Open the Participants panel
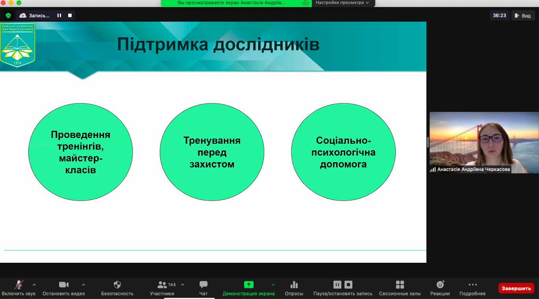 pos(162,285)
